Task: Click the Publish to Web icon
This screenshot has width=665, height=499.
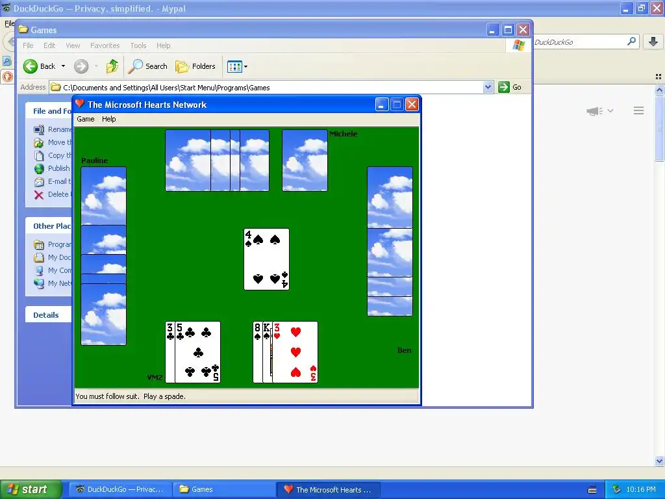Action: (39, 168)
